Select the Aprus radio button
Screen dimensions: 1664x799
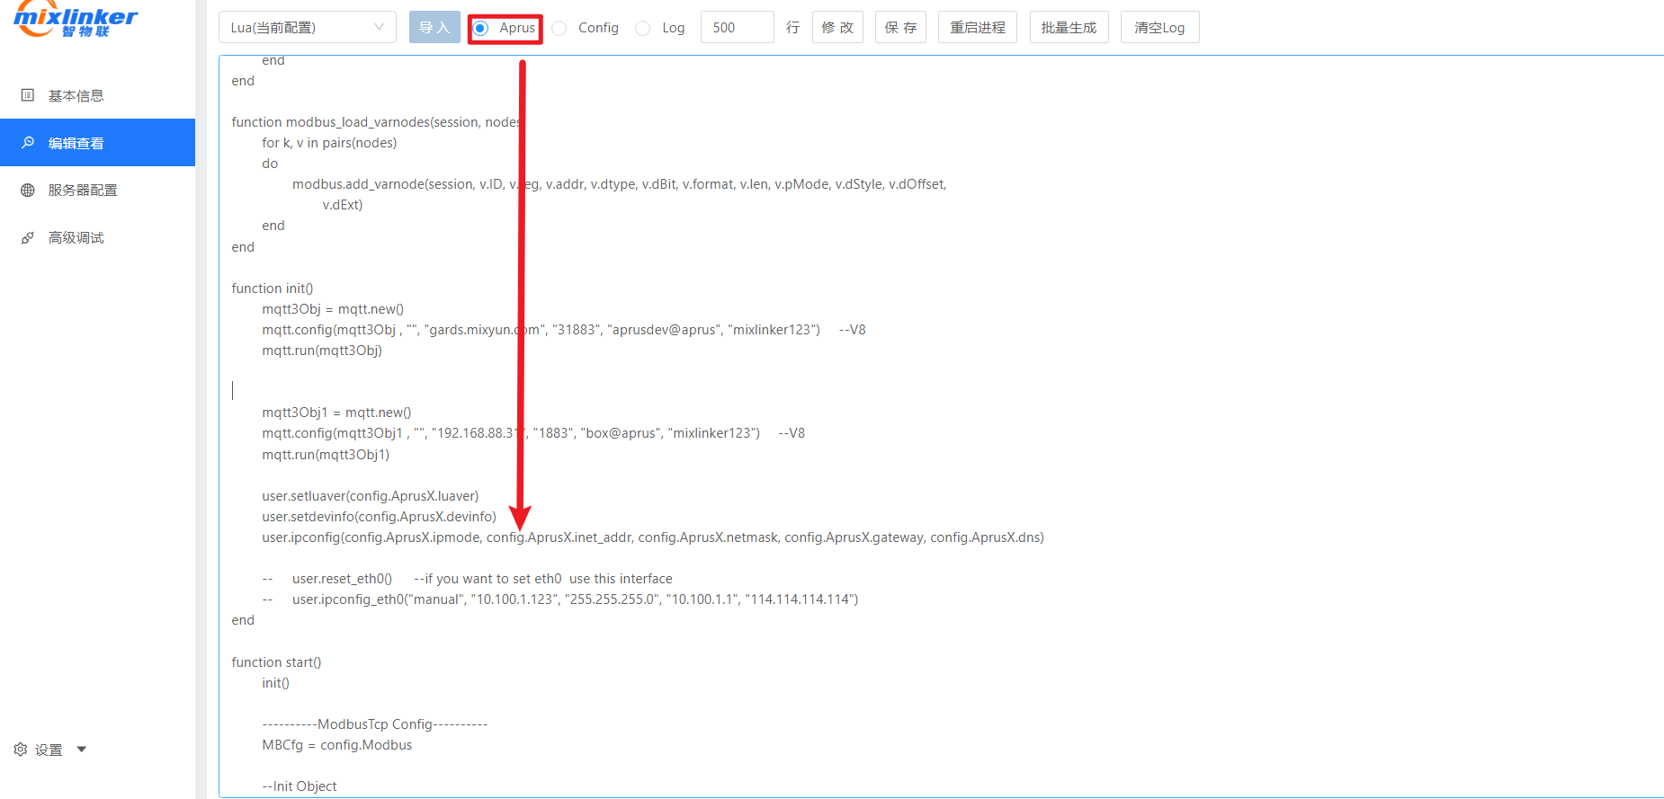point(481,28)
